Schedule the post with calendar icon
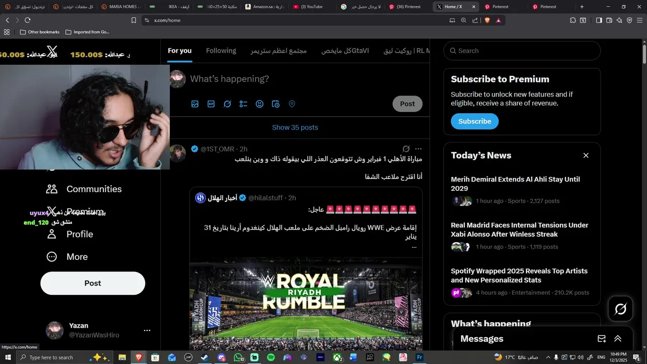The height and width of the screenshot is (364, 647). point(275,104)
